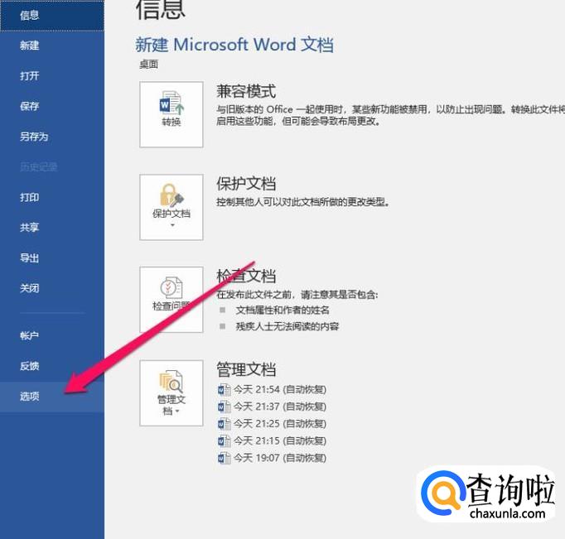Open the 信息 tab in backstage
565x539 pixels.
[52, 15]
